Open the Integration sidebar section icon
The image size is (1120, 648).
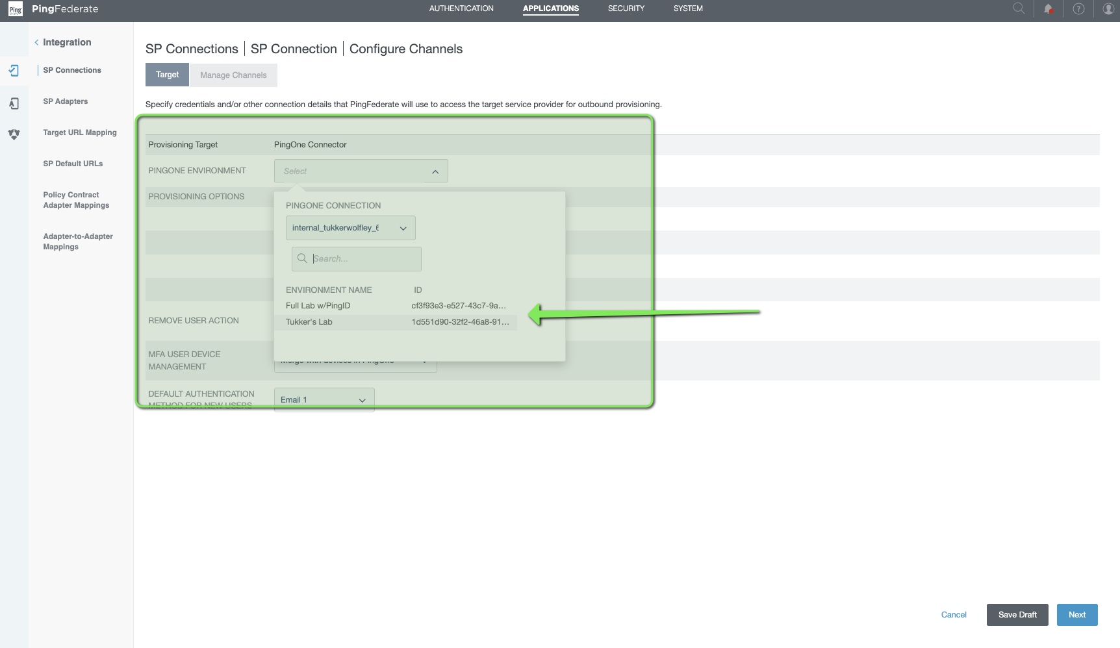point(14,70)
